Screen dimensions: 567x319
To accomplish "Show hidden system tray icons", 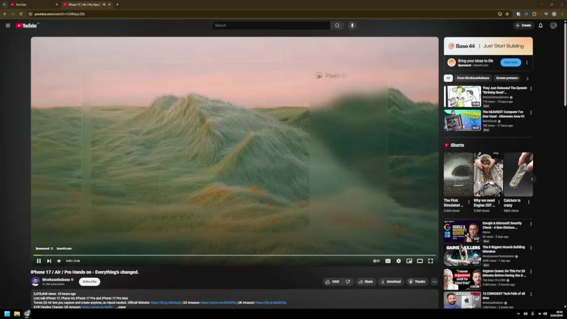I will click(x=518, y=314).
